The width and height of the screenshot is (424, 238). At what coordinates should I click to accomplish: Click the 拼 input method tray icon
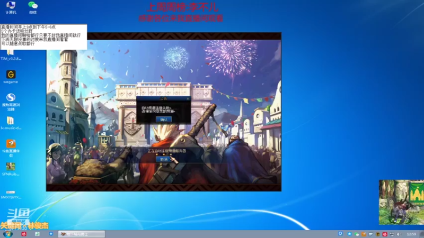point(370,234)
